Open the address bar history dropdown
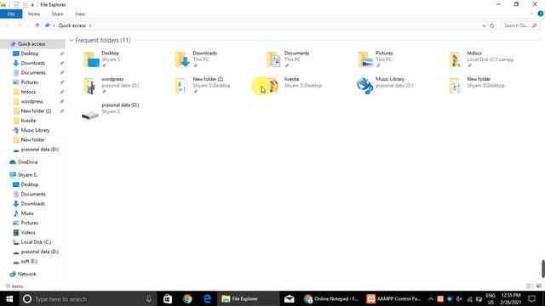Image resolution: width=545 pixels, height=306 pixels. (x=484, y=25)
